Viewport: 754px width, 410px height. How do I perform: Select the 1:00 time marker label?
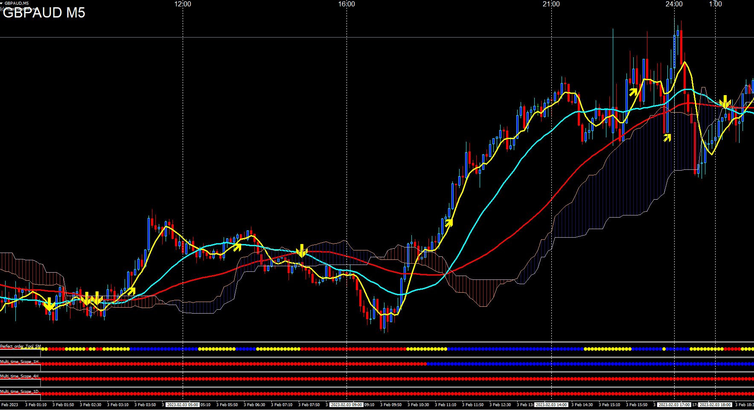(x=716, y=4)
